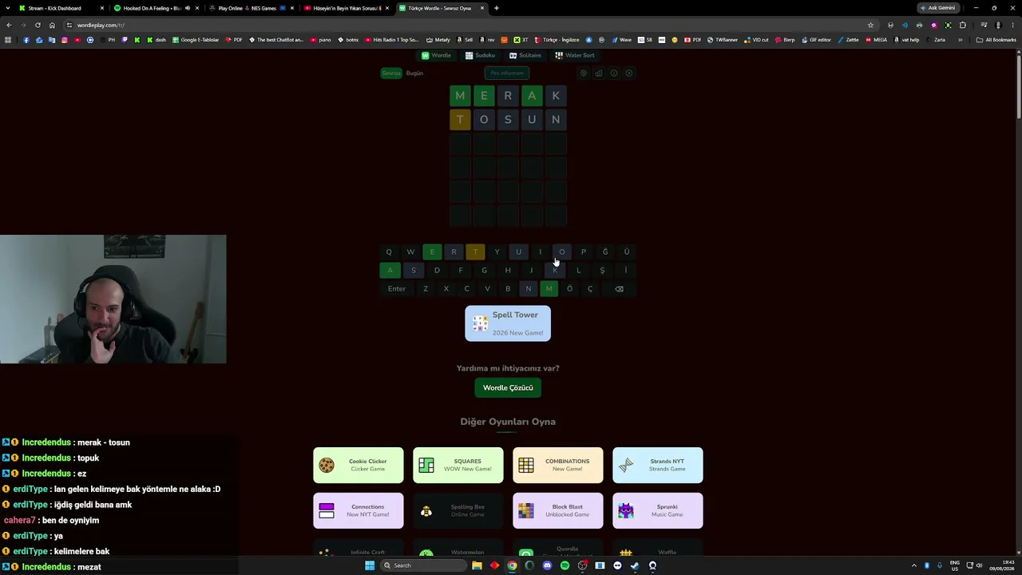Image resolution: width=1022 pixels, height=575 pixels.
Task: Open the Cookie Clicker game card
Action: 358,466
